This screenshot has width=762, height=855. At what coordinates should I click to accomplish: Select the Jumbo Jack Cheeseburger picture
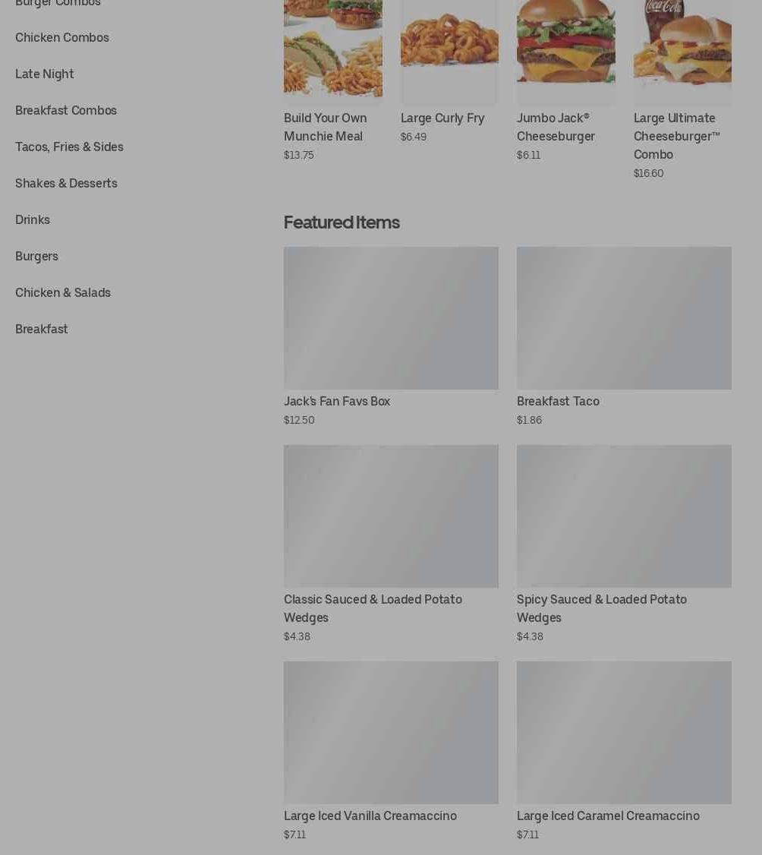[565, 49]
